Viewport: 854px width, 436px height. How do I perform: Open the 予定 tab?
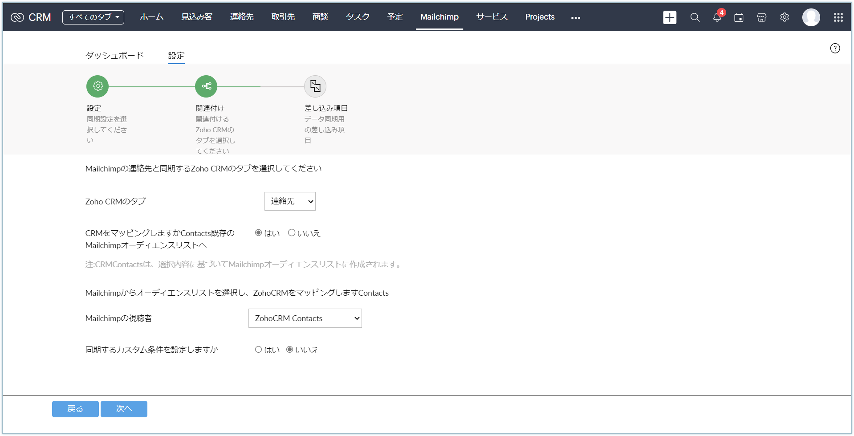tap(395, 17)
